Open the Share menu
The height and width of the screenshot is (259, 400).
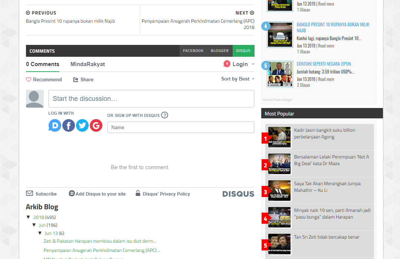click(x=83, y=79)
